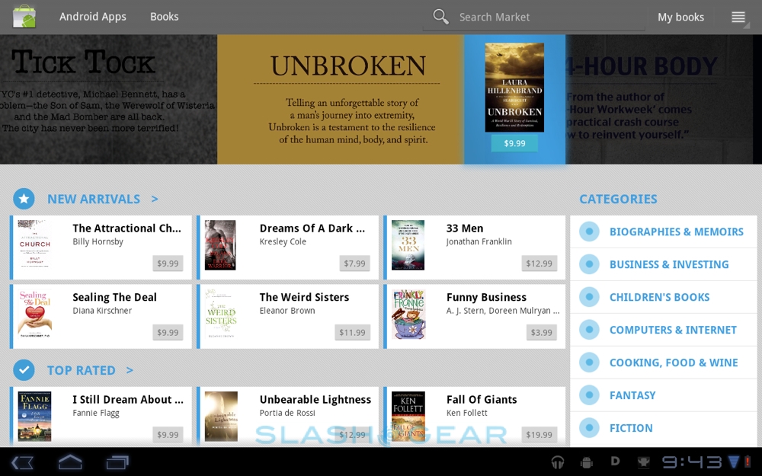
Task: Tap bullet icon beside Children's Books
Action: coord(589,297)
